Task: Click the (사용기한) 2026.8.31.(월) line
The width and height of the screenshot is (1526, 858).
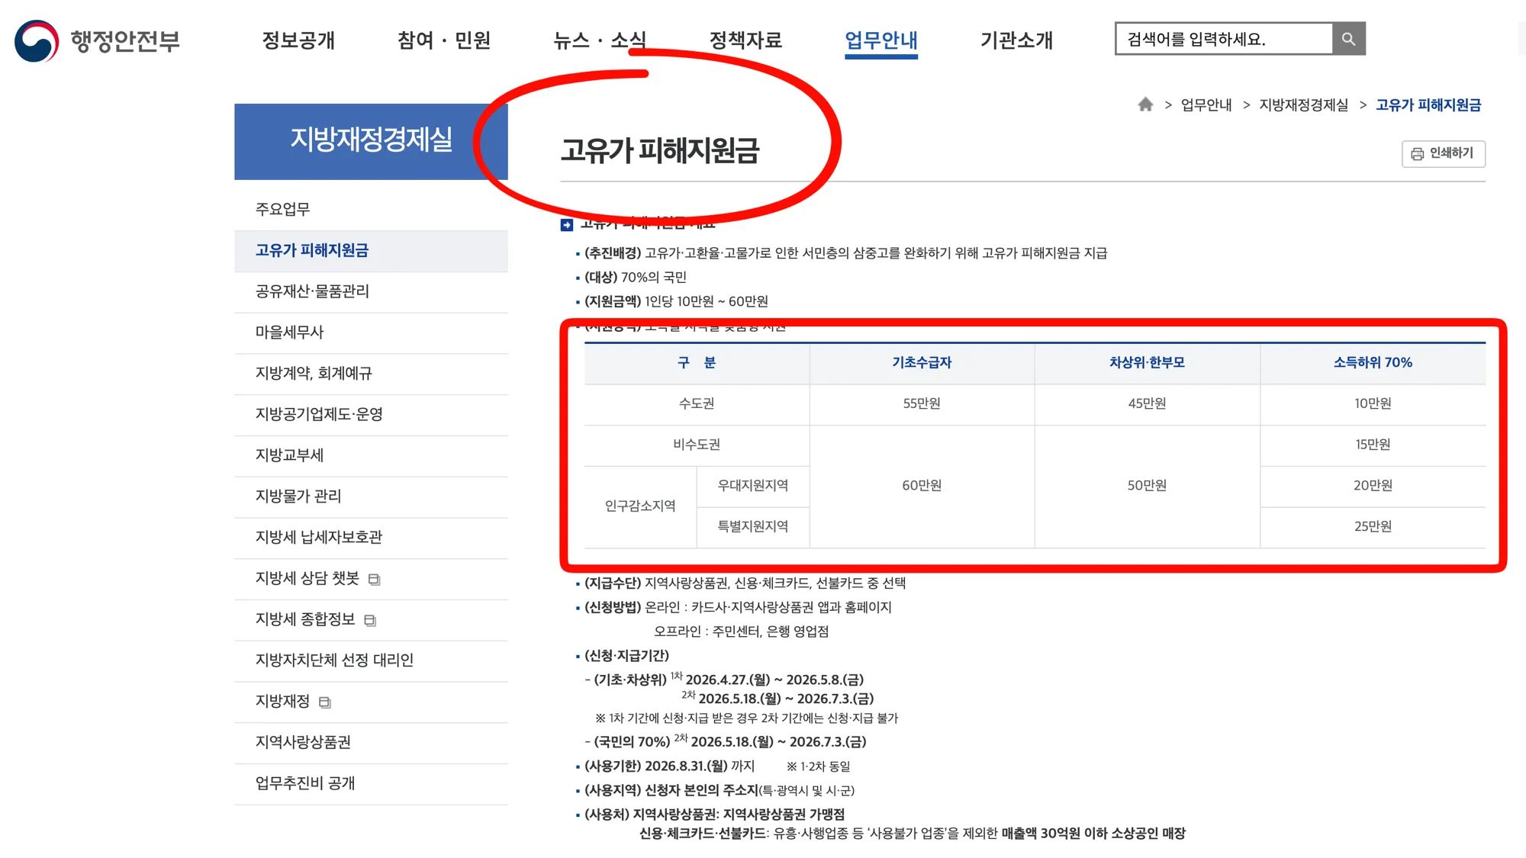Action: 669,766
